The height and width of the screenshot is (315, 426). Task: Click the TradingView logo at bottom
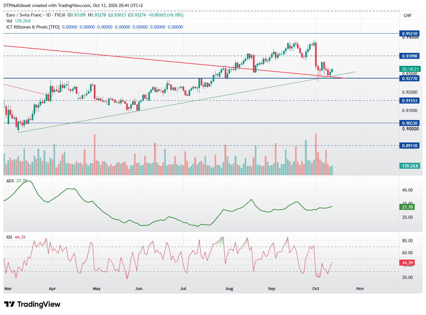[32, 304]
